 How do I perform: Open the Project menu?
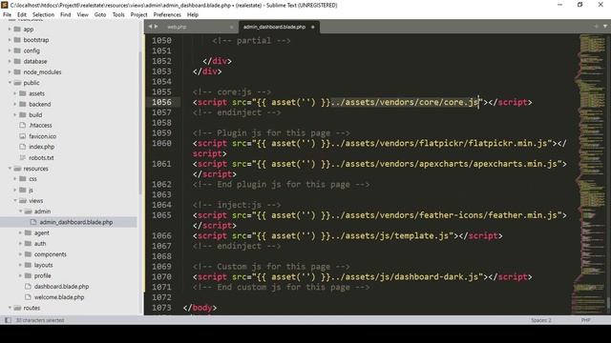(x=138, y=14)
